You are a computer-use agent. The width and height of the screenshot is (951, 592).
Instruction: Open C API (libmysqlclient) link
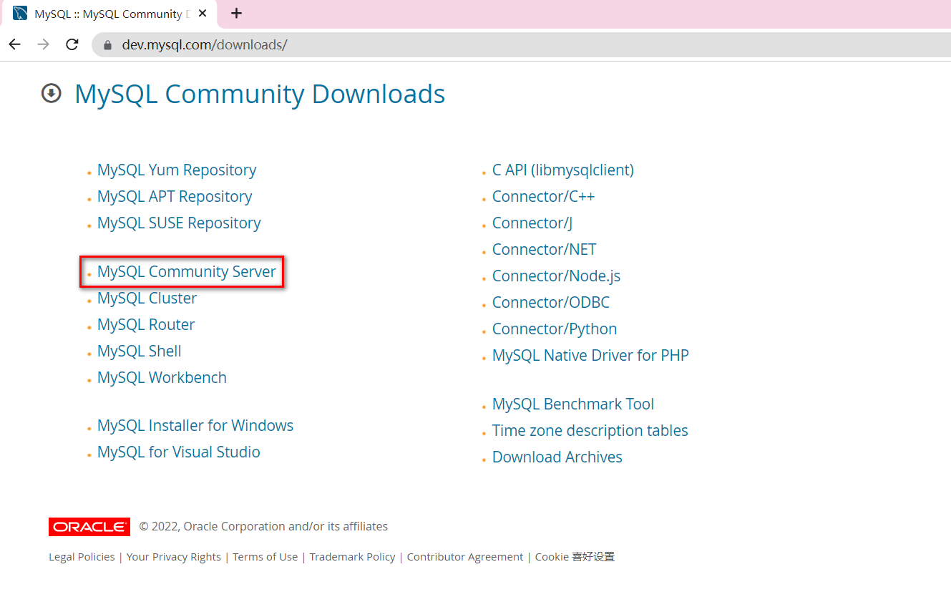click(563, 170)
